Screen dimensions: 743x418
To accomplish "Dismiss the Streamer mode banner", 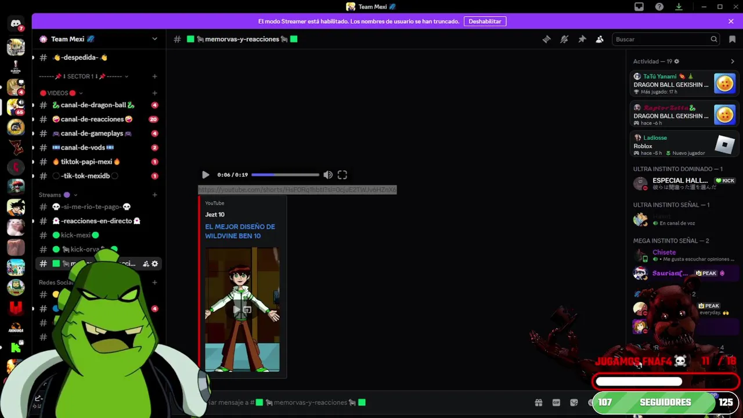I will 731,21.
